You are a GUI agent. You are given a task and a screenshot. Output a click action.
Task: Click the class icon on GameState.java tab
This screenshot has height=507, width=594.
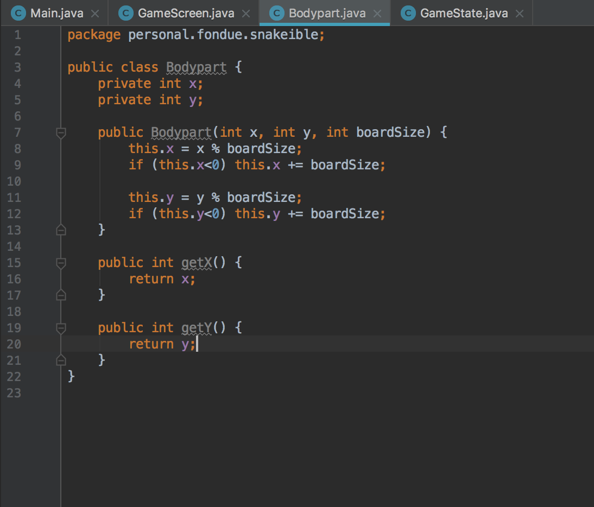coord(408,13)
